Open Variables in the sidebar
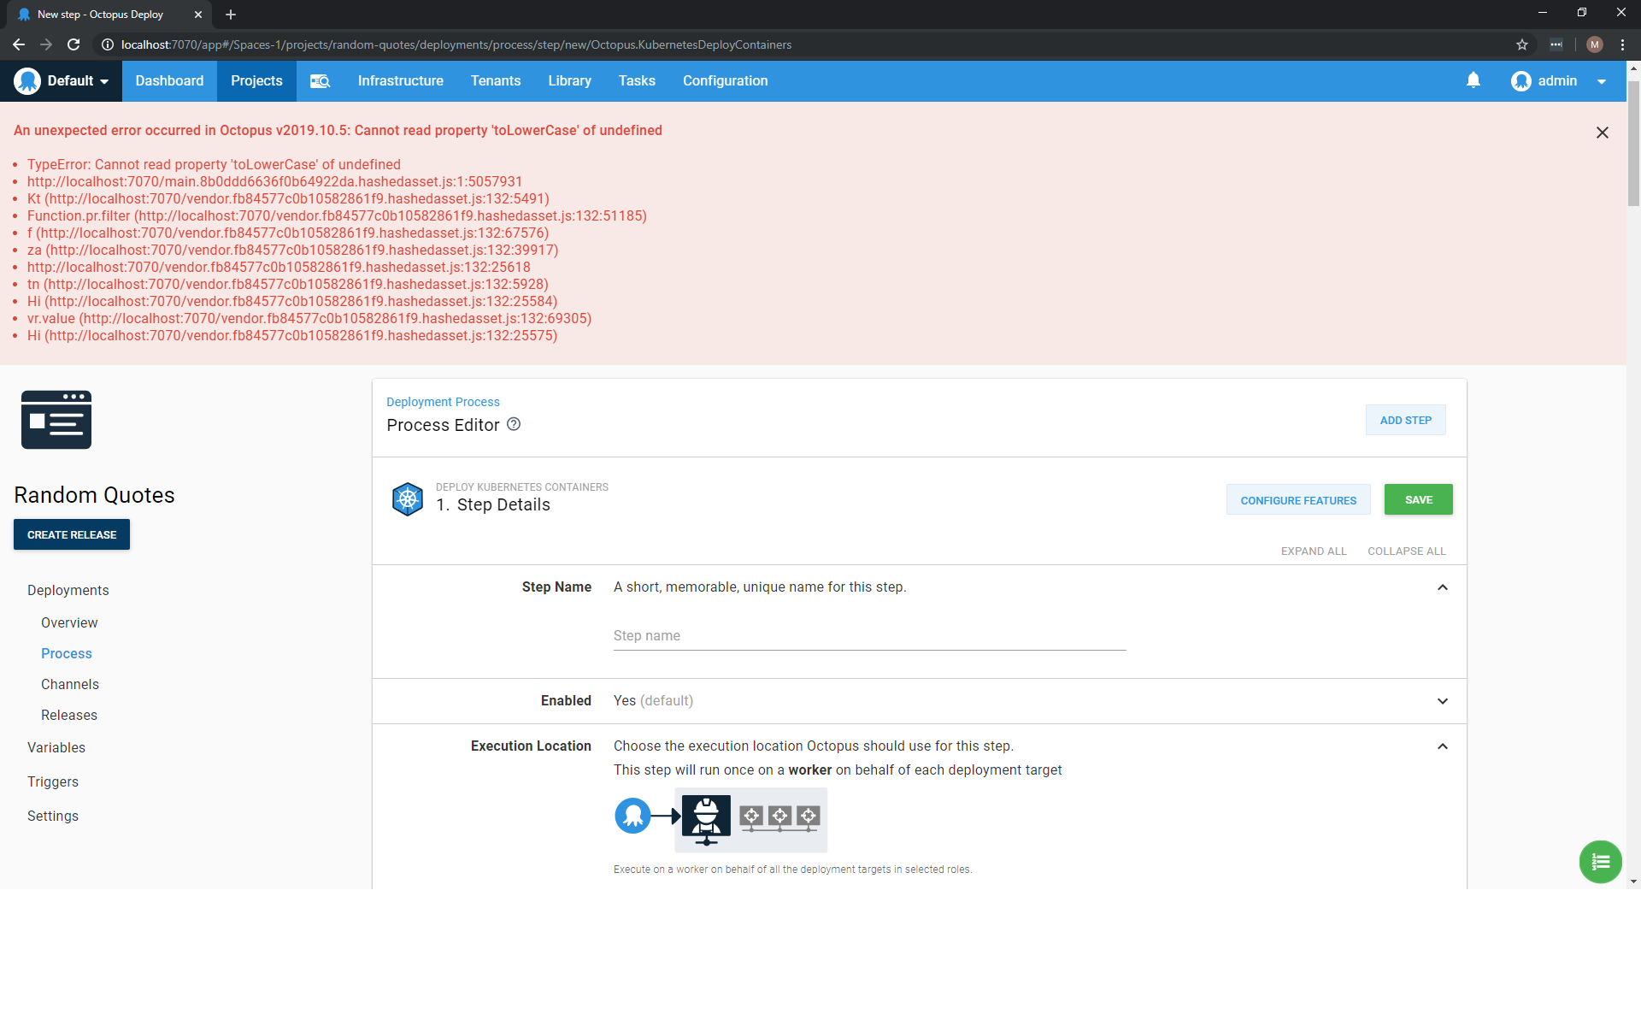 pos(56,747)
